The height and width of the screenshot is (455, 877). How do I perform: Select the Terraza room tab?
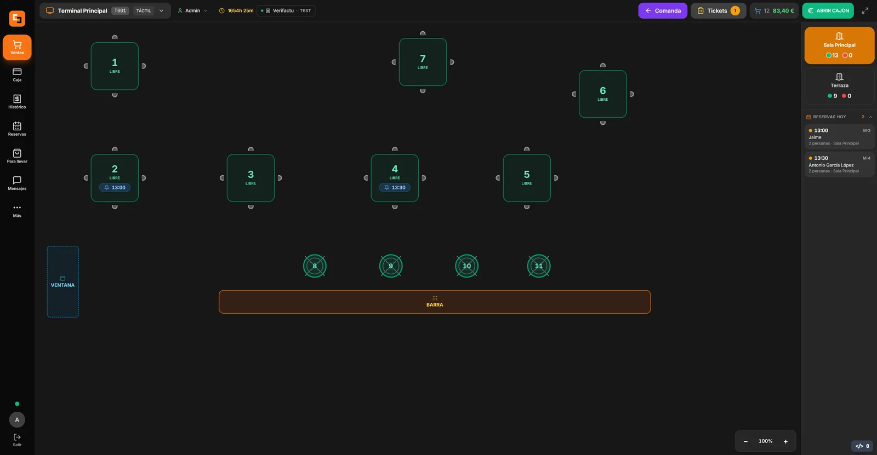click(839, 86)
